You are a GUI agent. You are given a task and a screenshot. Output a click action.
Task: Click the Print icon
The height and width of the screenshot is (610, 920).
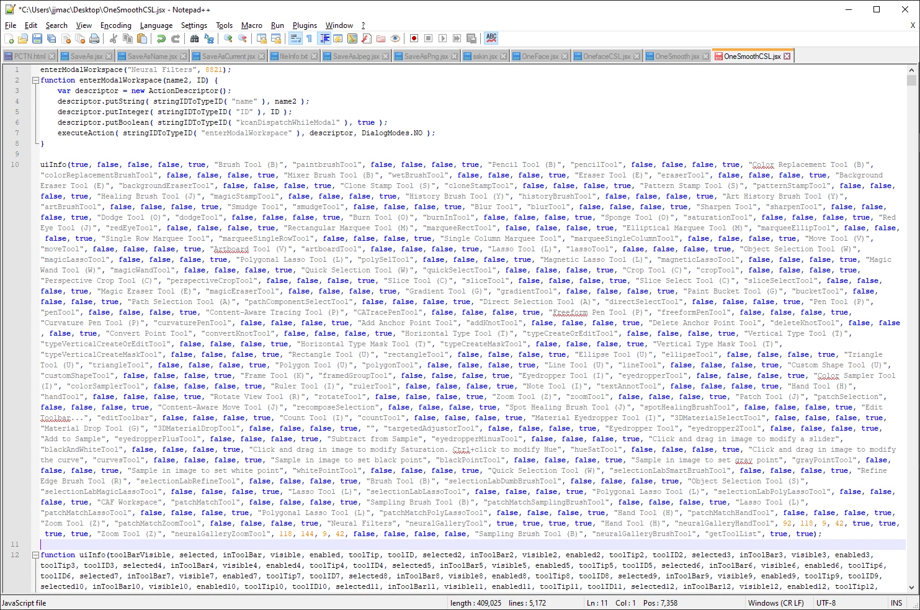click(94, 38)
